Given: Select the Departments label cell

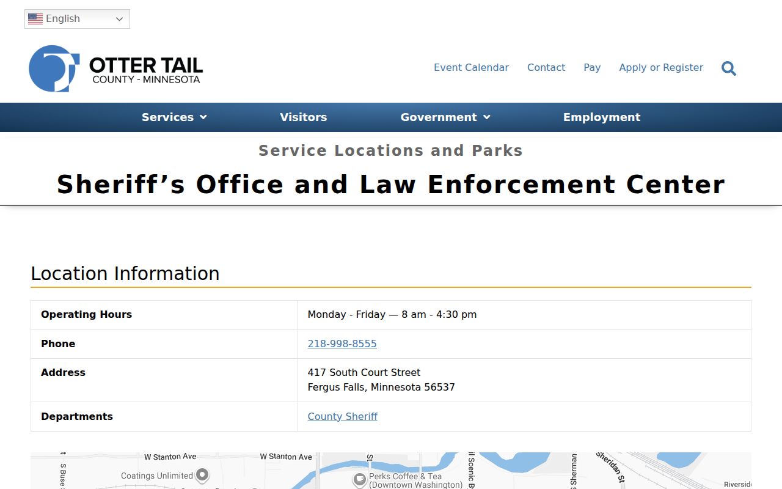Looking at the screenshot, I should point(164,417).
